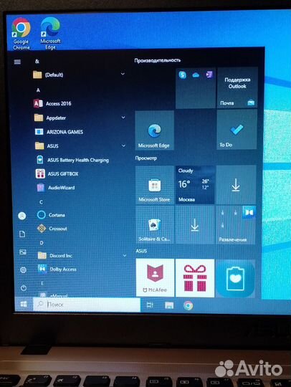291x387 pixels.
Task: Click the Поиск search box
Action: point(87,305)
